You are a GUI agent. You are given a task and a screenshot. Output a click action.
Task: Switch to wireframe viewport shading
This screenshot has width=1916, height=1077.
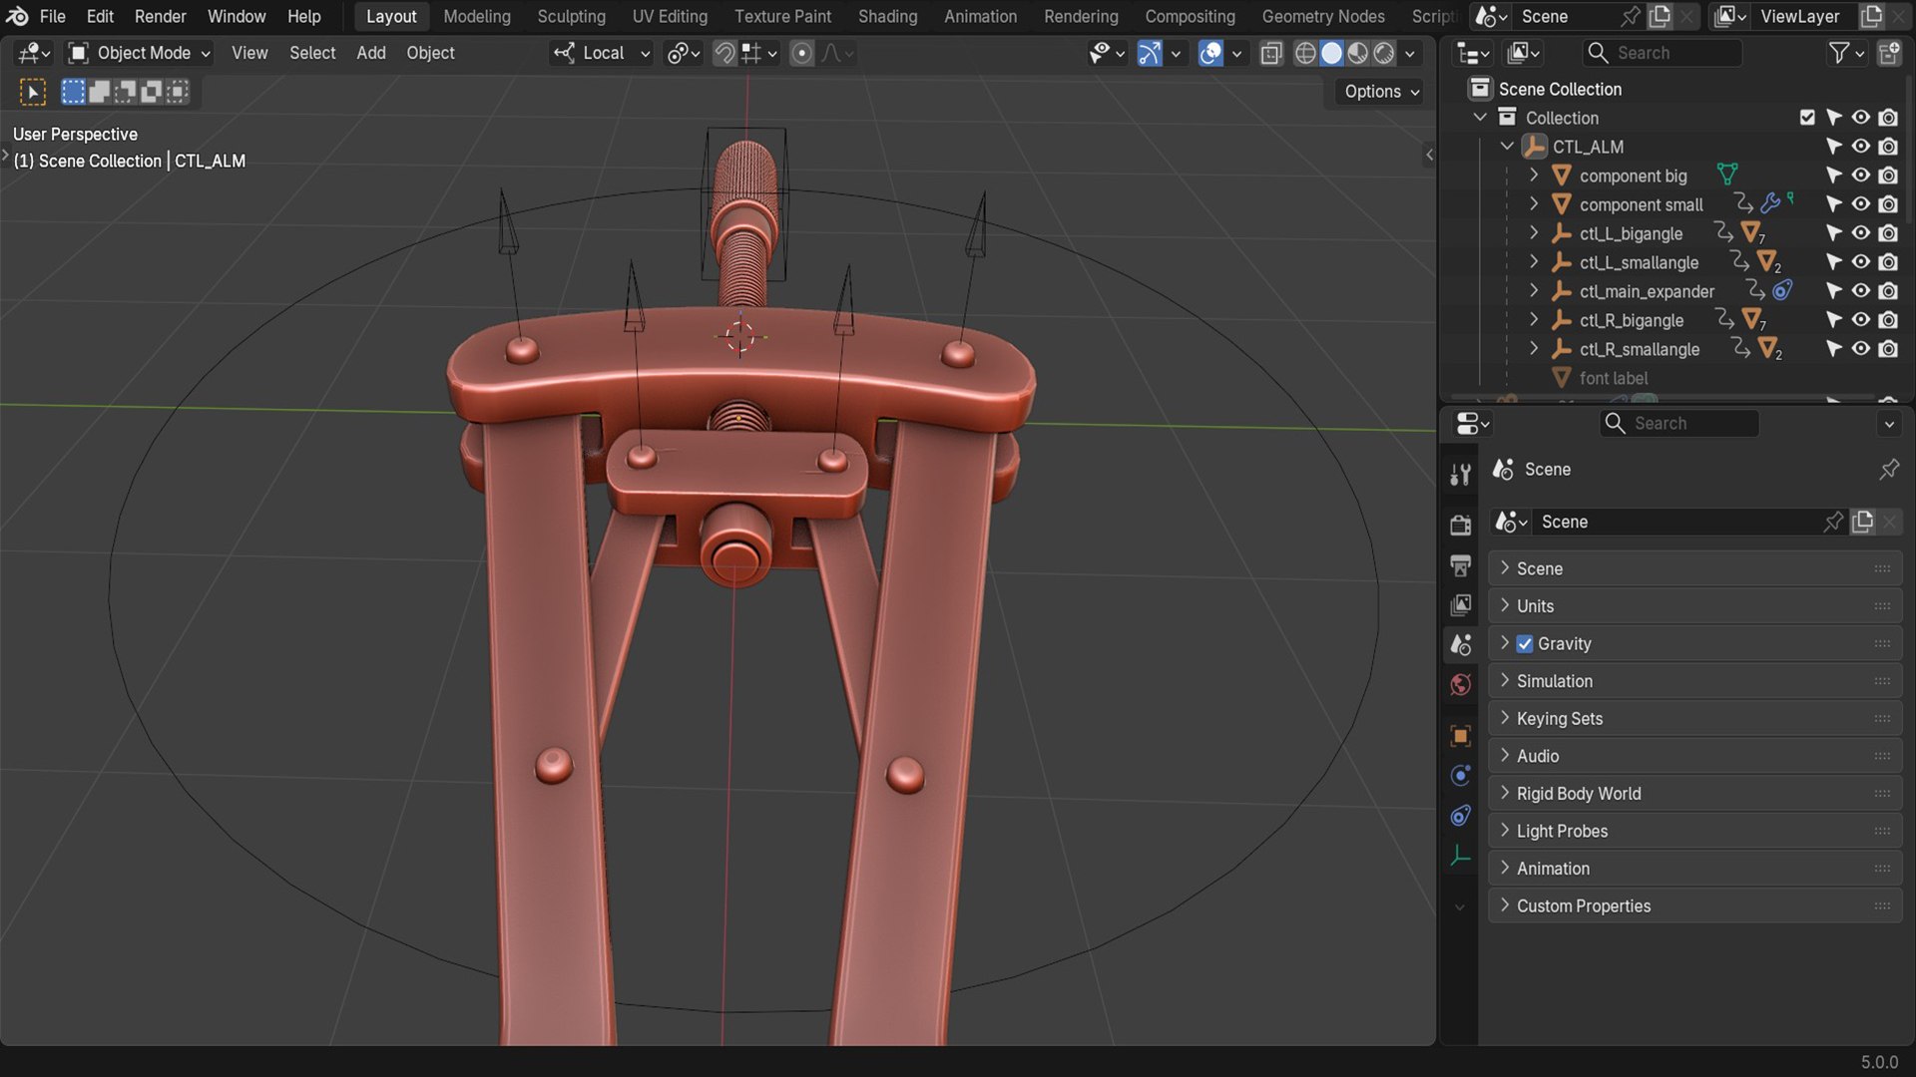point(1305,53)
